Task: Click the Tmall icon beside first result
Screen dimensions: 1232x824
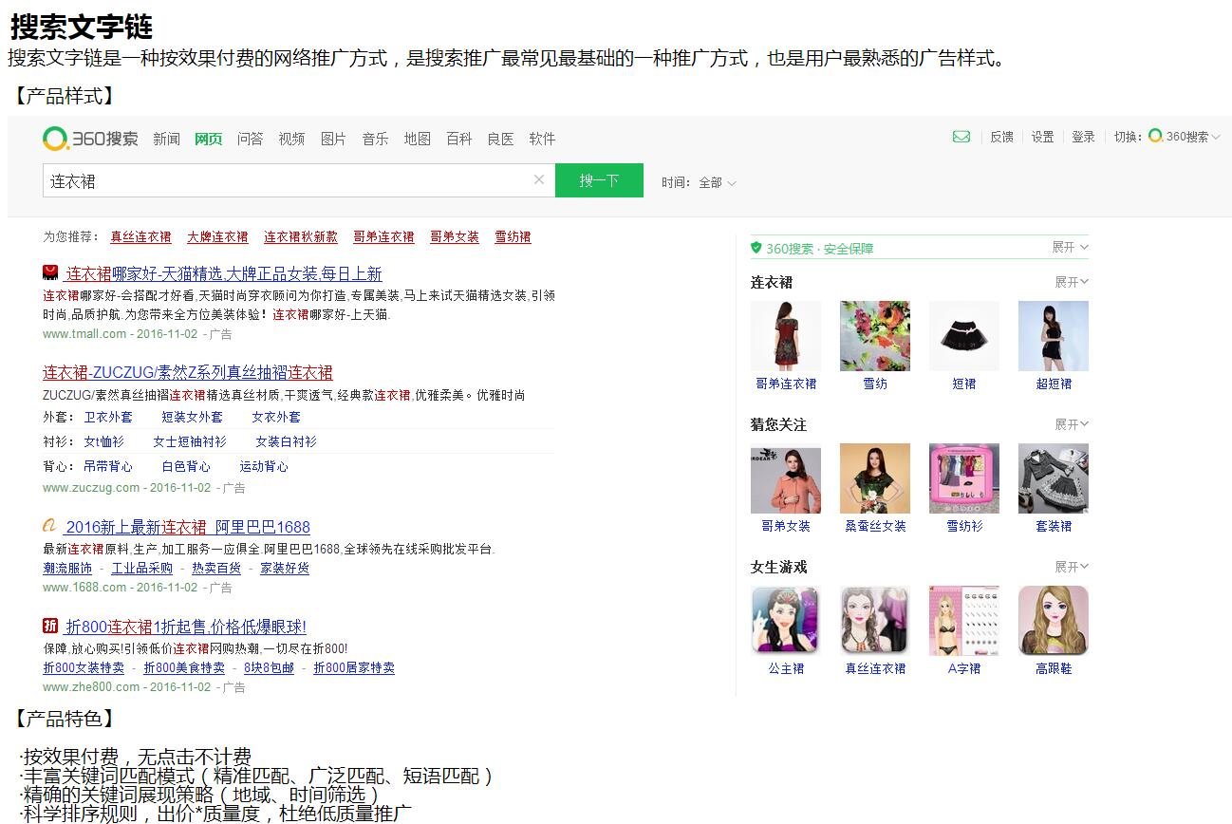Action: [x=51, y=273]
